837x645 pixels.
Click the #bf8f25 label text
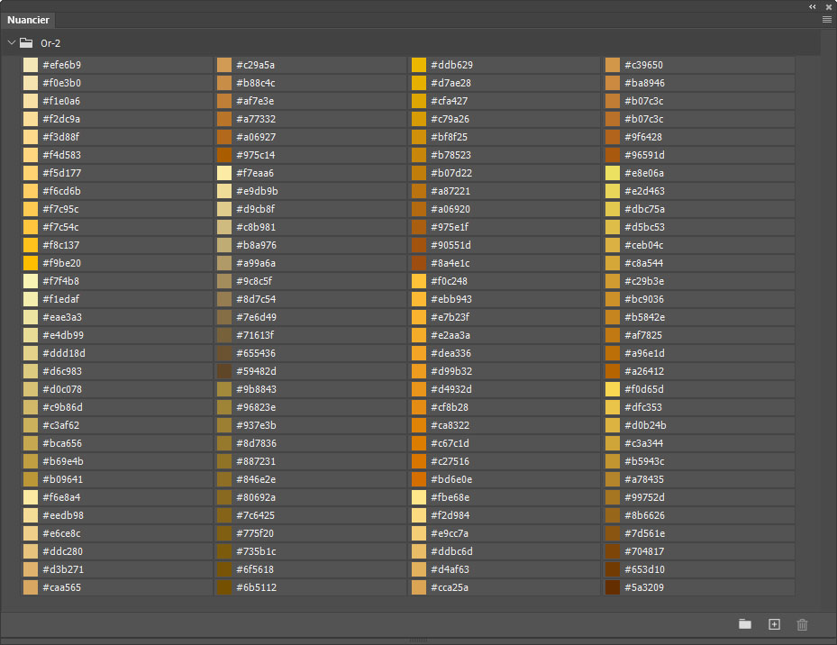449,137
